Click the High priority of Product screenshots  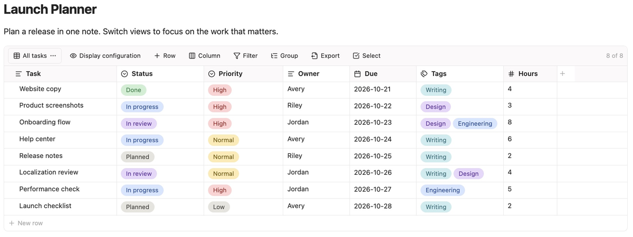click(220, 107)
